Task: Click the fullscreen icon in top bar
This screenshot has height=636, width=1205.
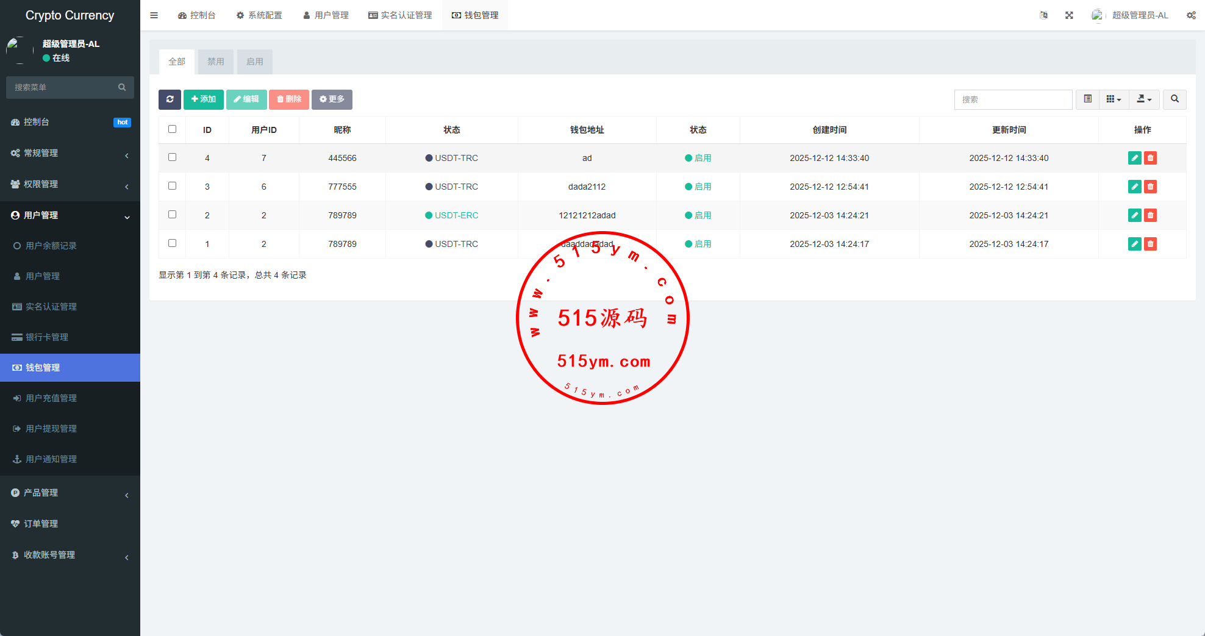Action: [1069, 15]
